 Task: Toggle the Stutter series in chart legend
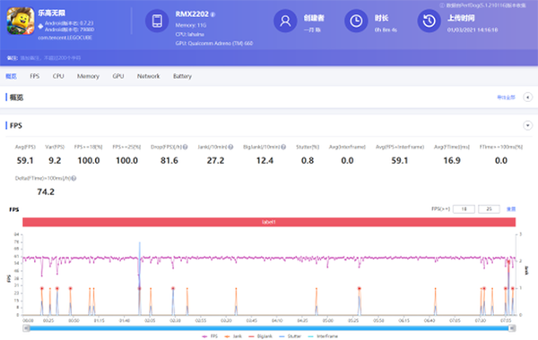(291, 336)
